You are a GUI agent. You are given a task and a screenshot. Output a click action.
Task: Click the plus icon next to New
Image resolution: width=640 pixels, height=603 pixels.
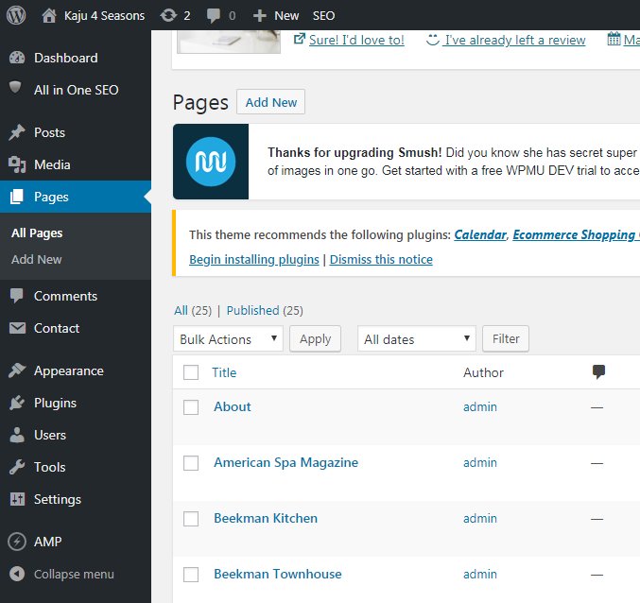[x=260, y=16]
